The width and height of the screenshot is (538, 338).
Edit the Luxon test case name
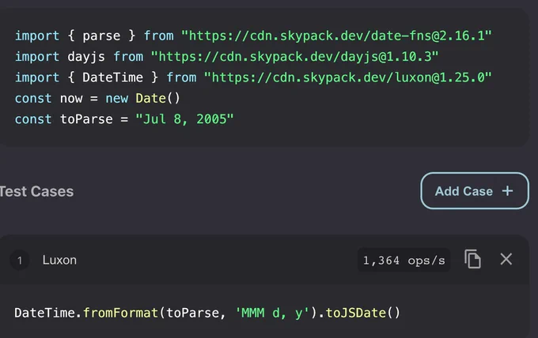pos(59,260)
